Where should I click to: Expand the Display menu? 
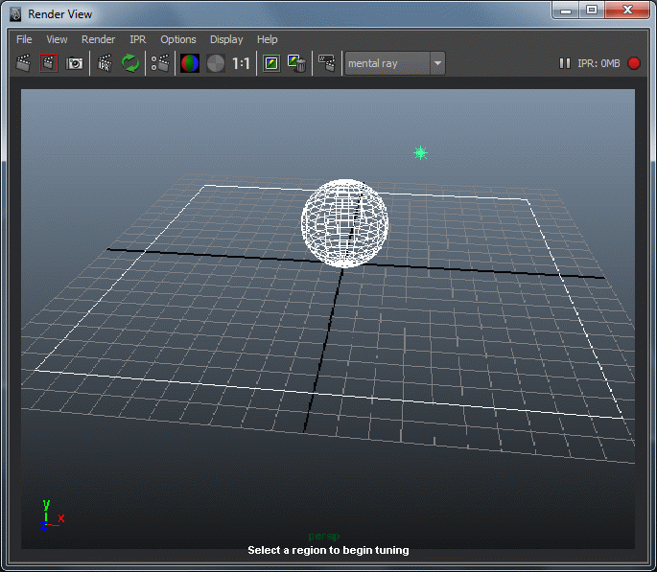click(x=226, y=39)
